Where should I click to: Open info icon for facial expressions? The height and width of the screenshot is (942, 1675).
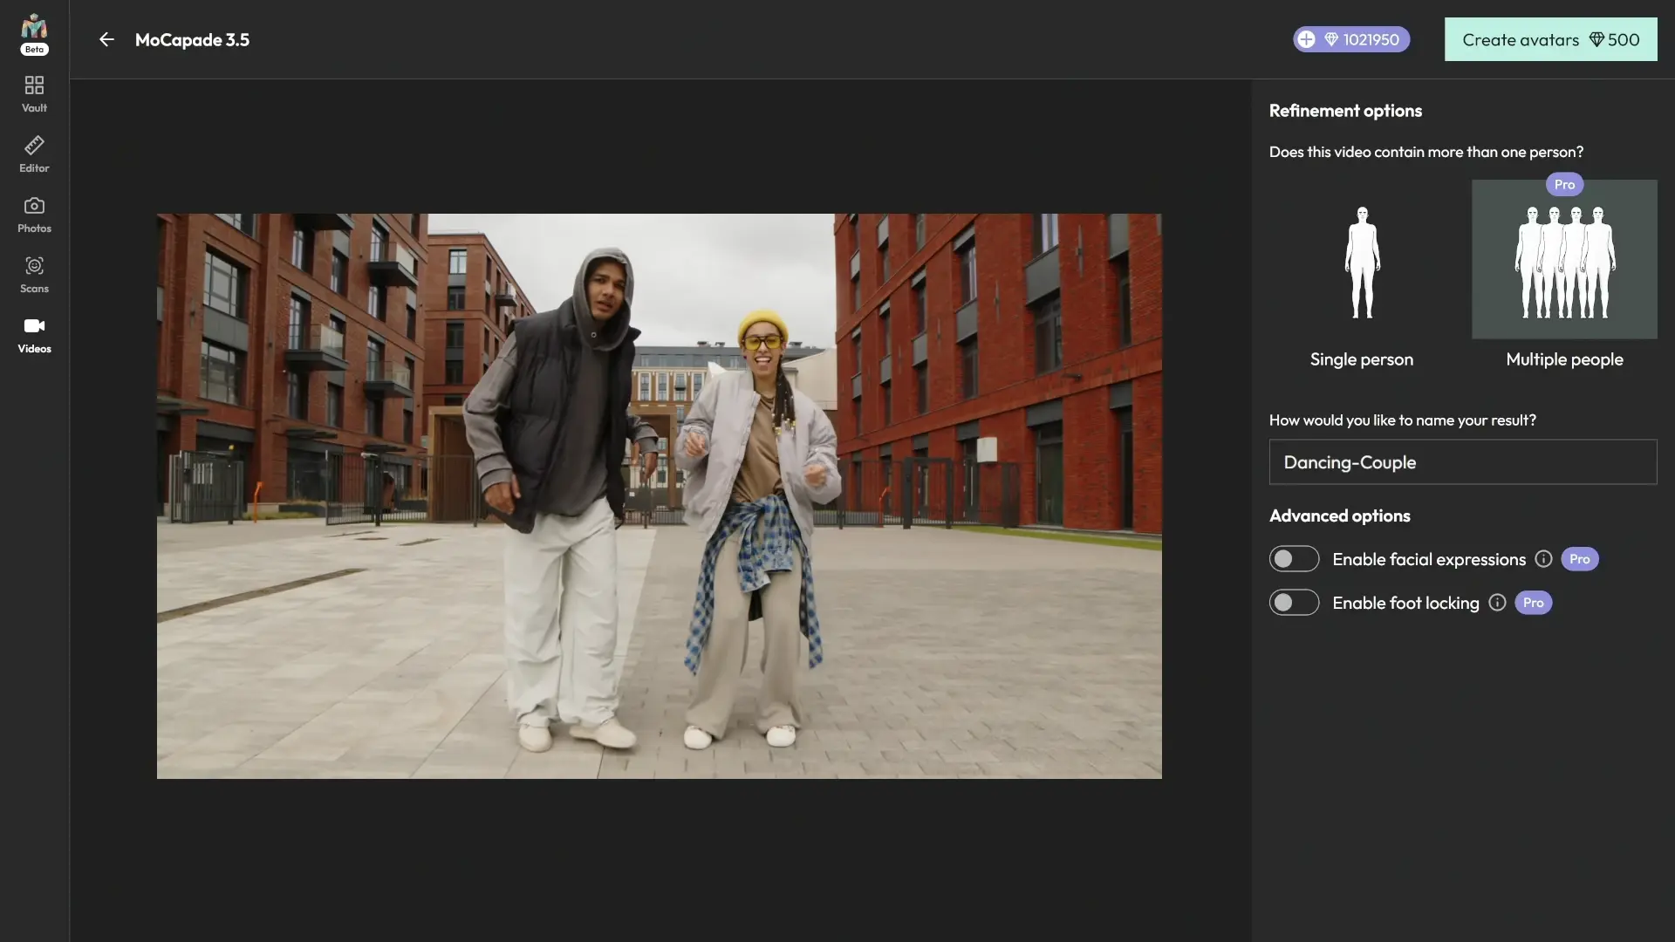coord(1543,559)
